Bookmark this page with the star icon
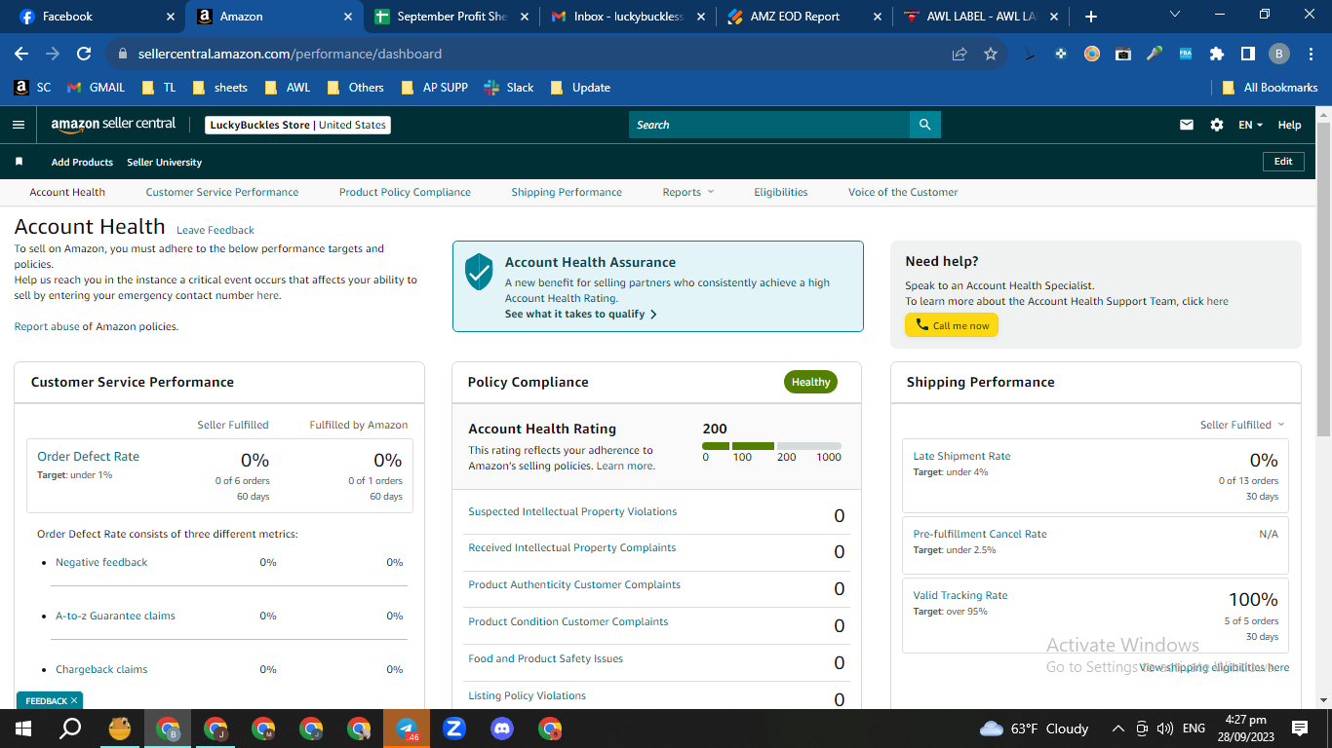1332x748 pixels. (x=991, y=54)
